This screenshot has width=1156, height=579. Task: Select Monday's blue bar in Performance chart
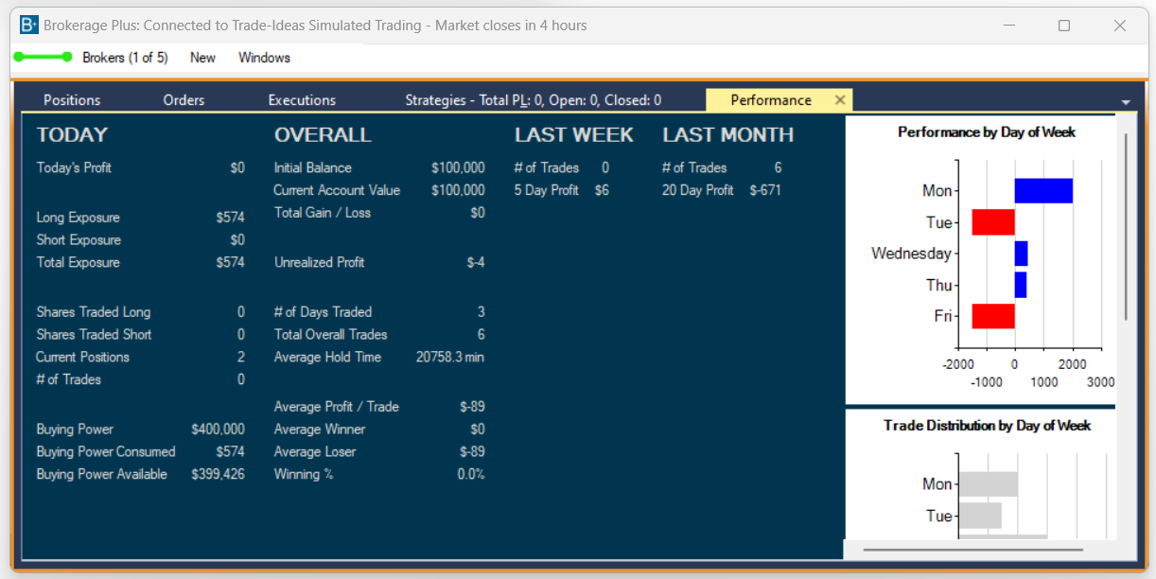tap(1043, 190)
